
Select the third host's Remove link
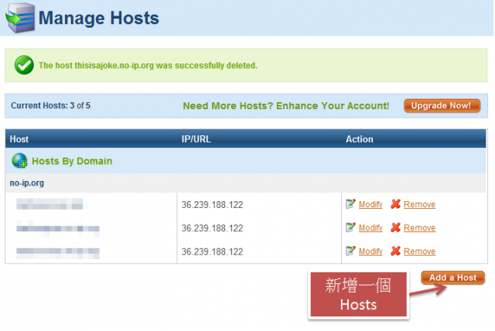(x=419, y=251)
